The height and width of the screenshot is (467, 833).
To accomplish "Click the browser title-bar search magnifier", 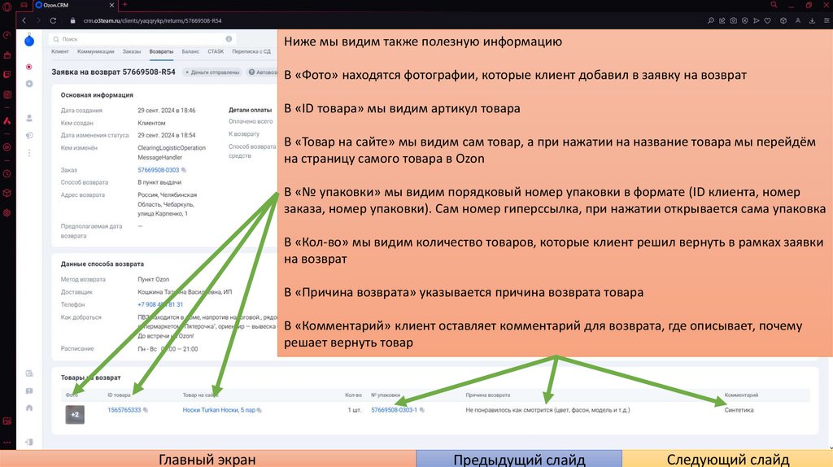I will point(774,5).
